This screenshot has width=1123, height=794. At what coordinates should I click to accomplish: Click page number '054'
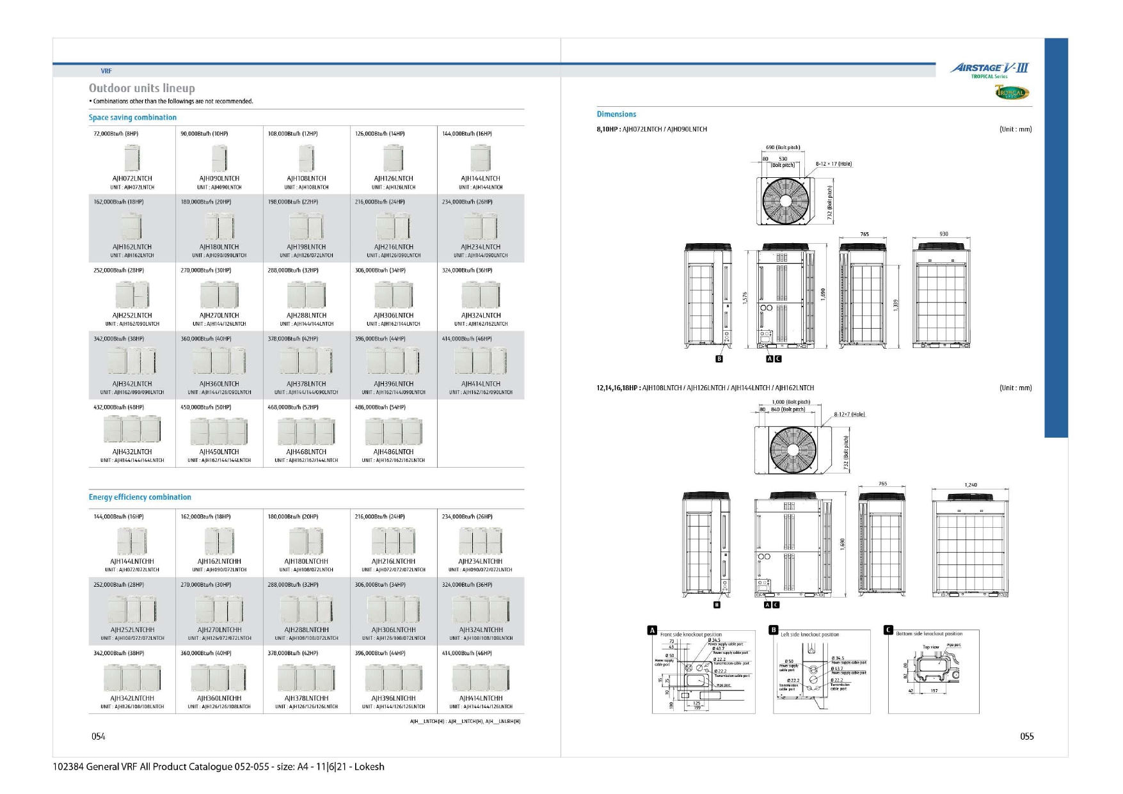(x=98, y=737)
